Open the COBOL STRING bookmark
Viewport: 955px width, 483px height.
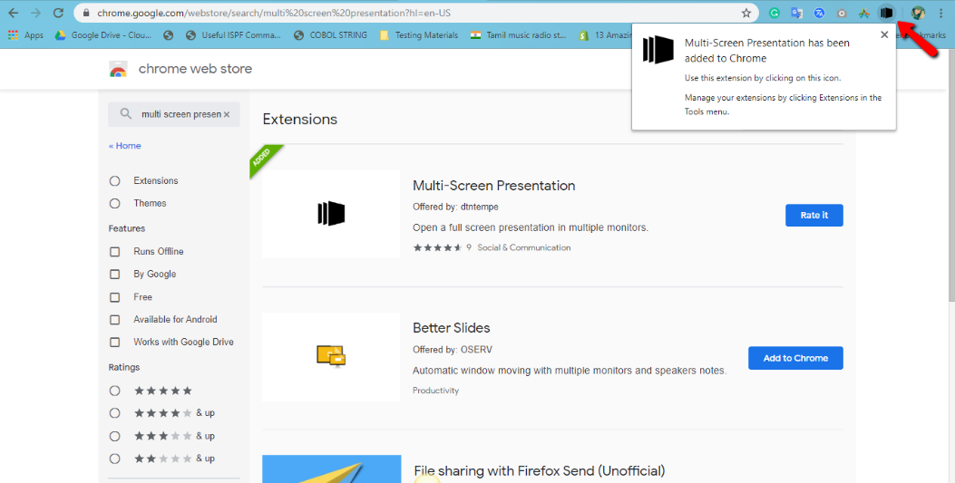pyautogui.click(x=330, y=35)
